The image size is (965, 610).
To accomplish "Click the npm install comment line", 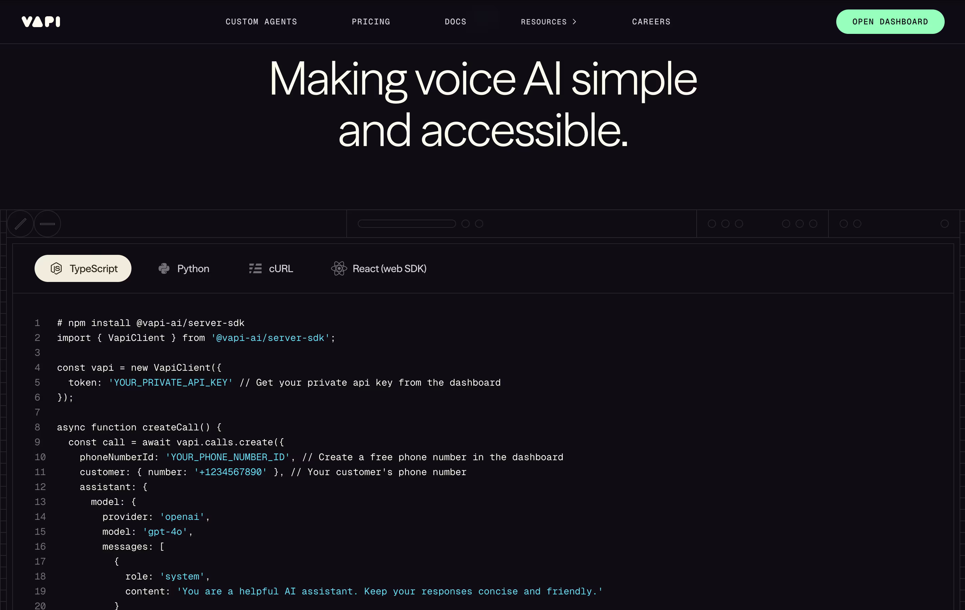I will point(151,323).
